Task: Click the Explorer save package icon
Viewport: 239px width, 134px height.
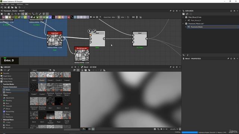Action: (183, 14)
